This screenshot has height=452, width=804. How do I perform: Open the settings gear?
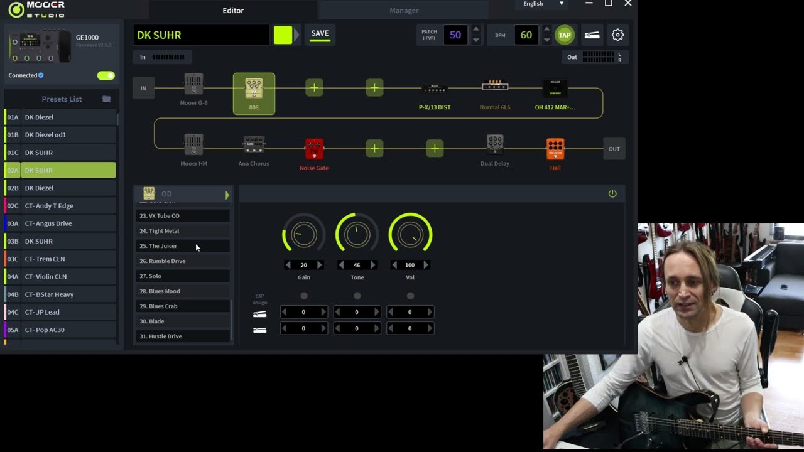coord(618,35)
